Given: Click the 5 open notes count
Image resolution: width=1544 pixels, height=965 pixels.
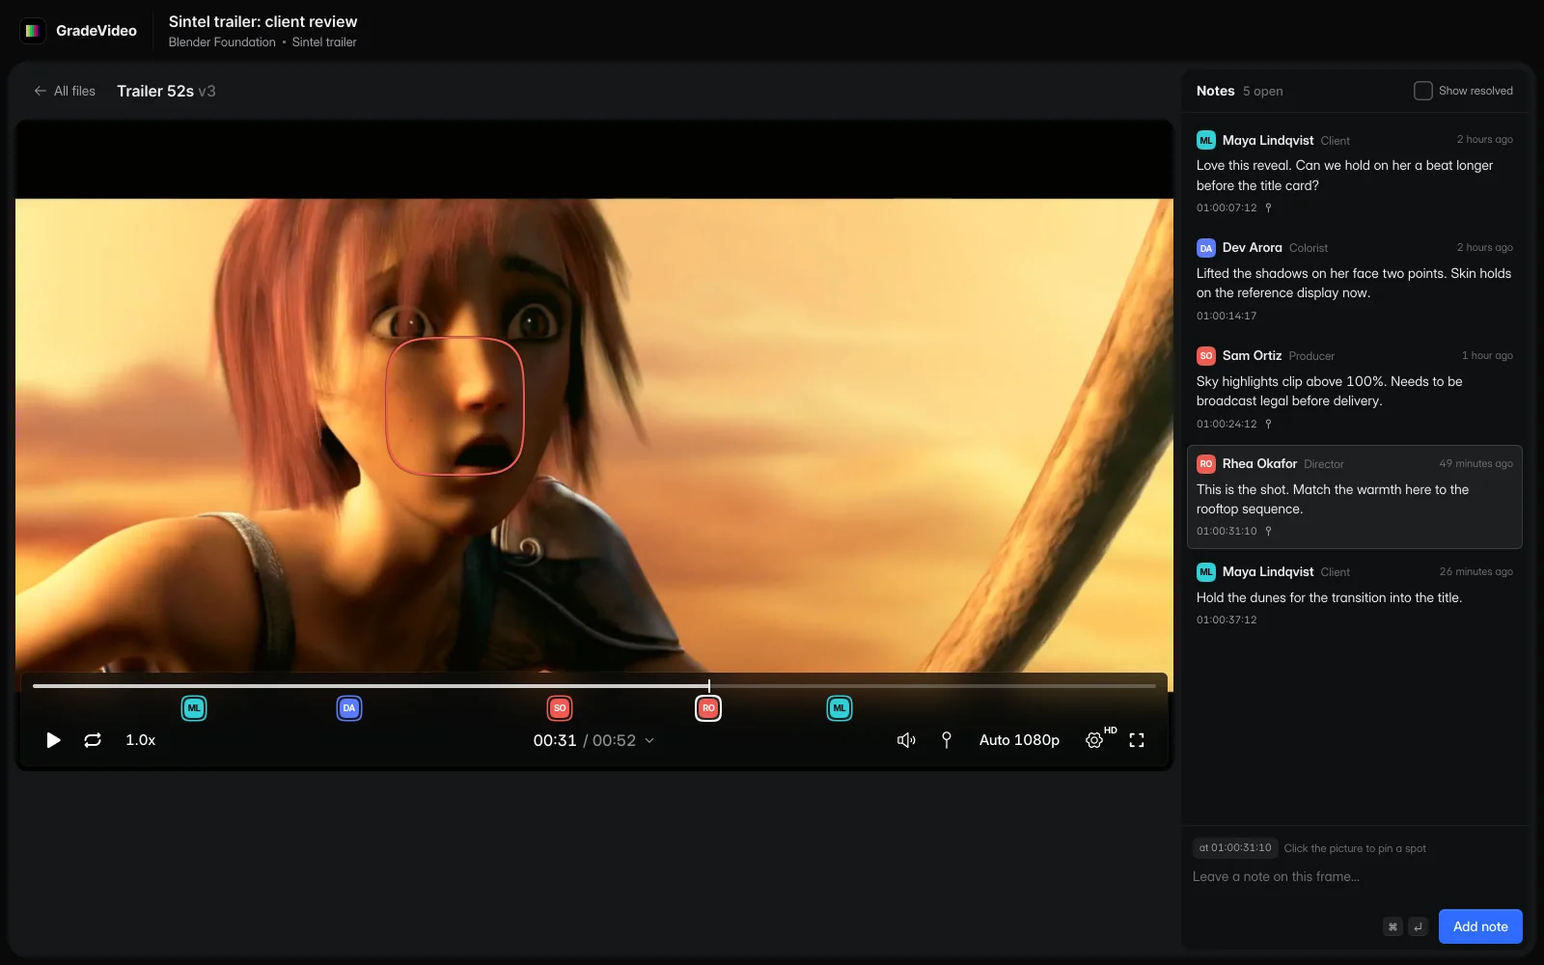Looking at the screenshot, I should tap(1262, 91).
